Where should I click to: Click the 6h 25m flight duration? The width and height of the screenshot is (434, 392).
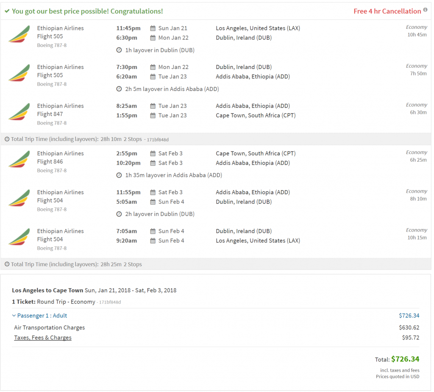[x=418, y=160]
